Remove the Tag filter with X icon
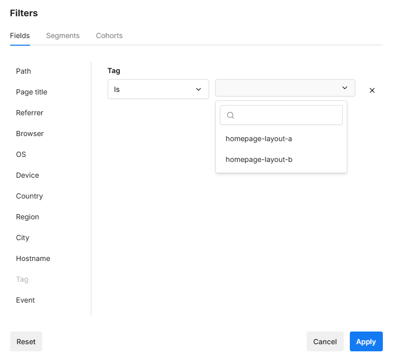The width and height of the screenshot is (394, 363). pos(372,90)
